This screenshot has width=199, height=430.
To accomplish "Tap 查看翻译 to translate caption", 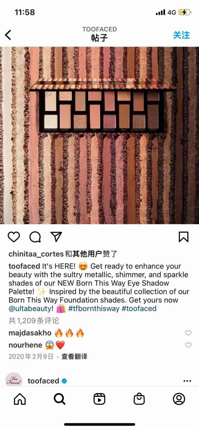I will pos(74,357).
